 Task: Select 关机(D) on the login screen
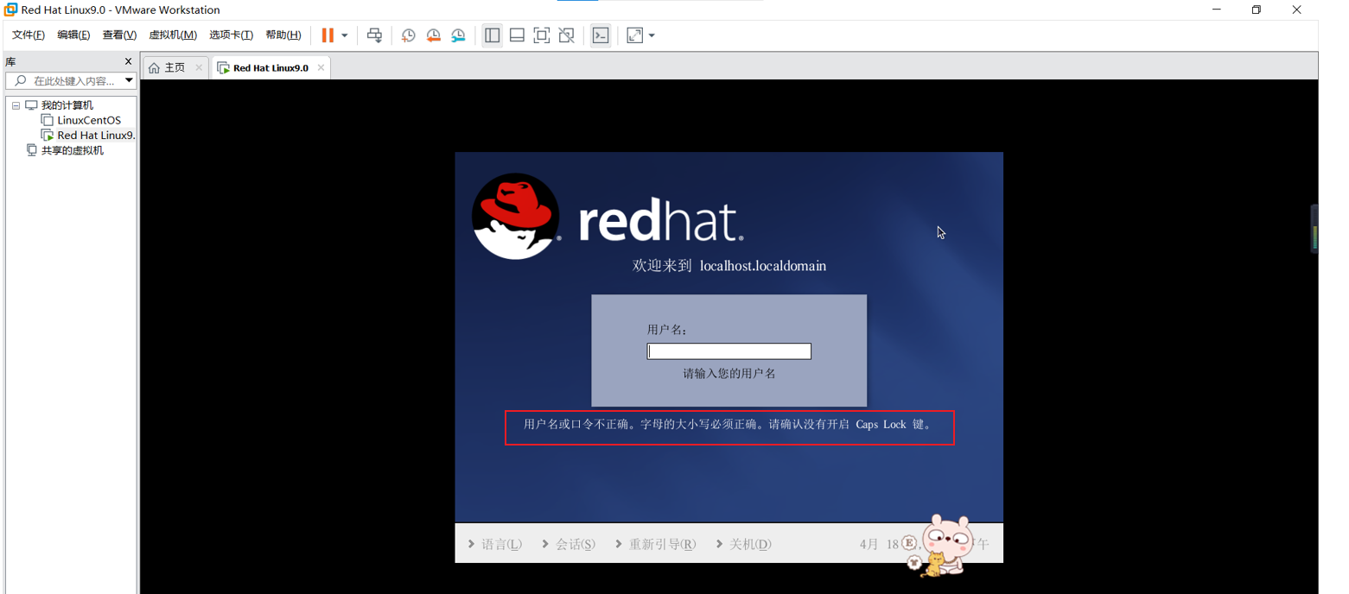click(x=748, y=544)
